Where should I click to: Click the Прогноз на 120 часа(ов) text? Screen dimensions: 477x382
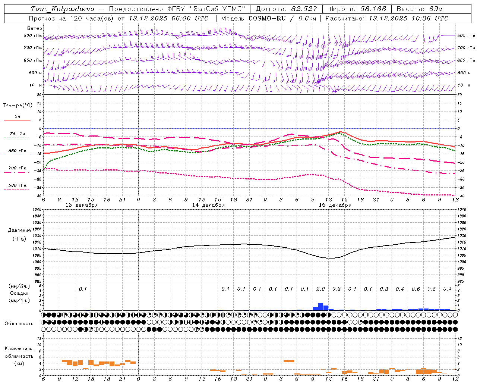pyautogui.click(x=72, y=18)
